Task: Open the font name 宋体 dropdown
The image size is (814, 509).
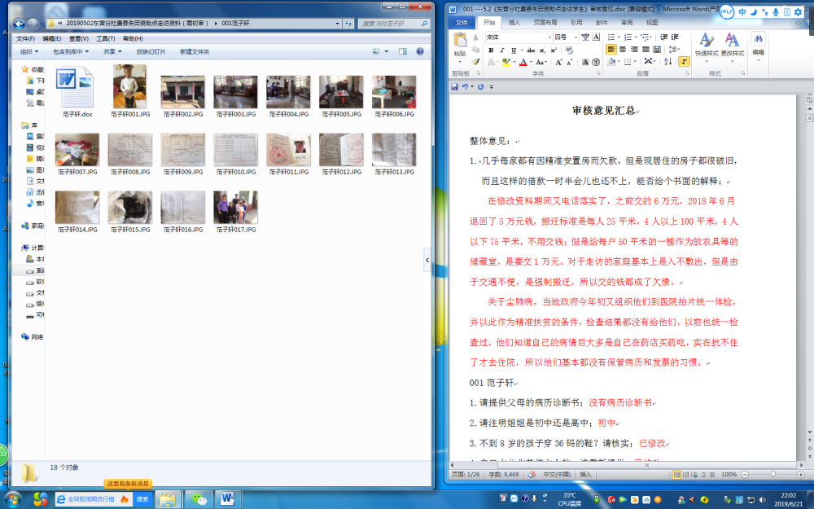Action: click(x=549, y=37)
